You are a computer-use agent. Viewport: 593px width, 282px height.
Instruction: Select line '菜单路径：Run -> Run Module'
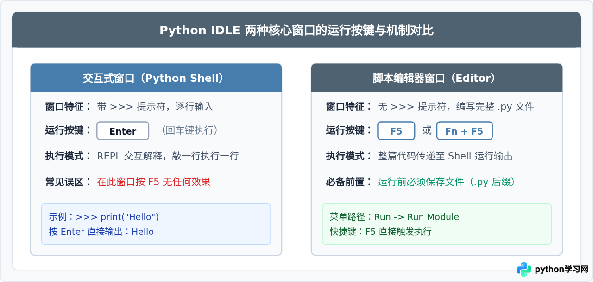click(x=394, y=217)
